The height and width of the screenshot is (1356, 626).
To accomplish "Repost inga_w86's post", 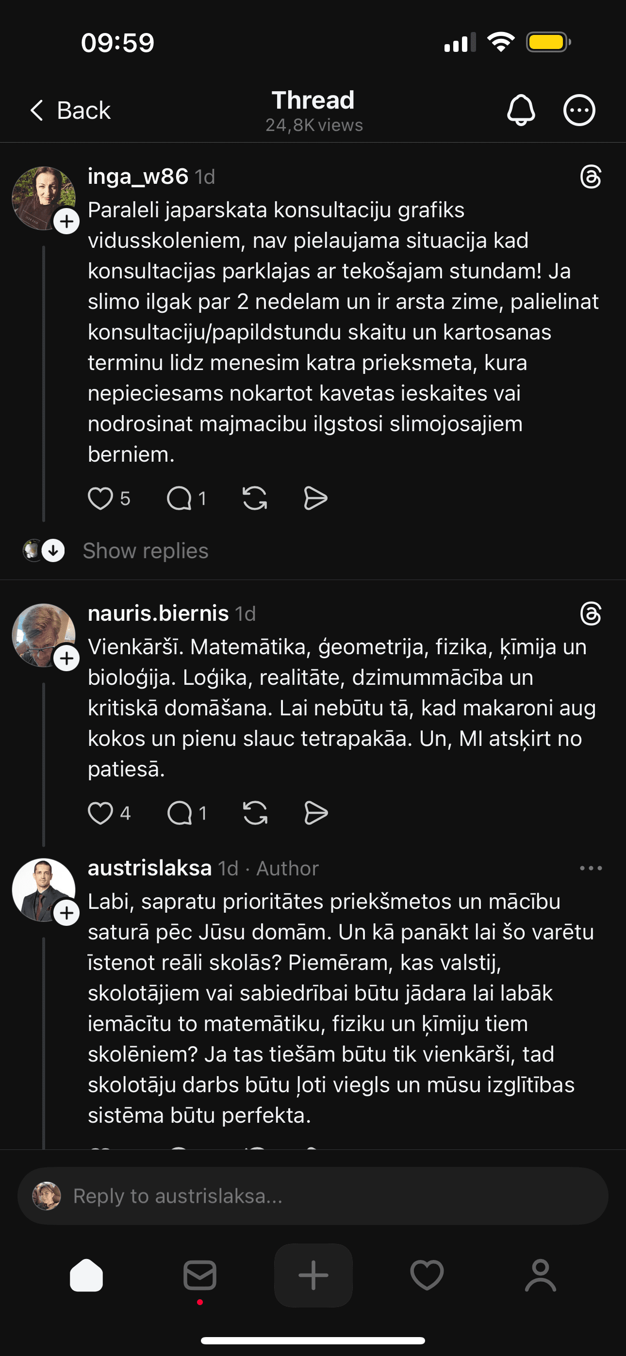I will click(255, 499).
